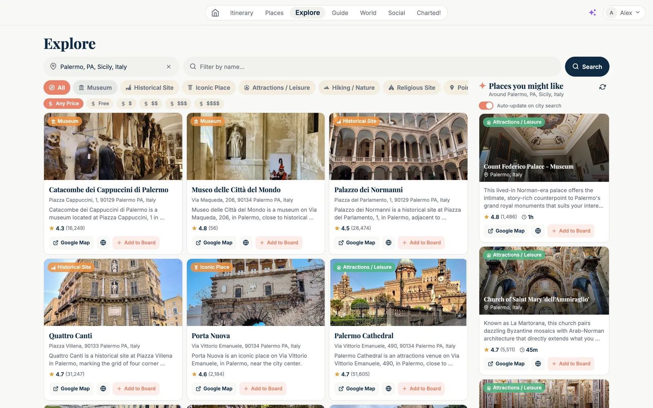The height and width of the screenshot is (408, 653).
Task: Click the star rating of Porta Nuova
Action: 208,374
